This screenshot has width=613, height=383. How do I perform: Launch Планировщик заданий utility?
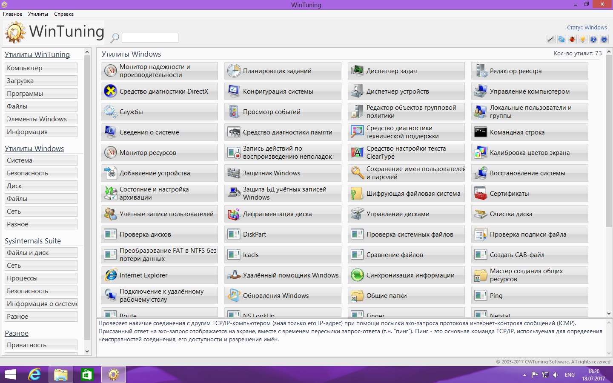click(283, 71)
